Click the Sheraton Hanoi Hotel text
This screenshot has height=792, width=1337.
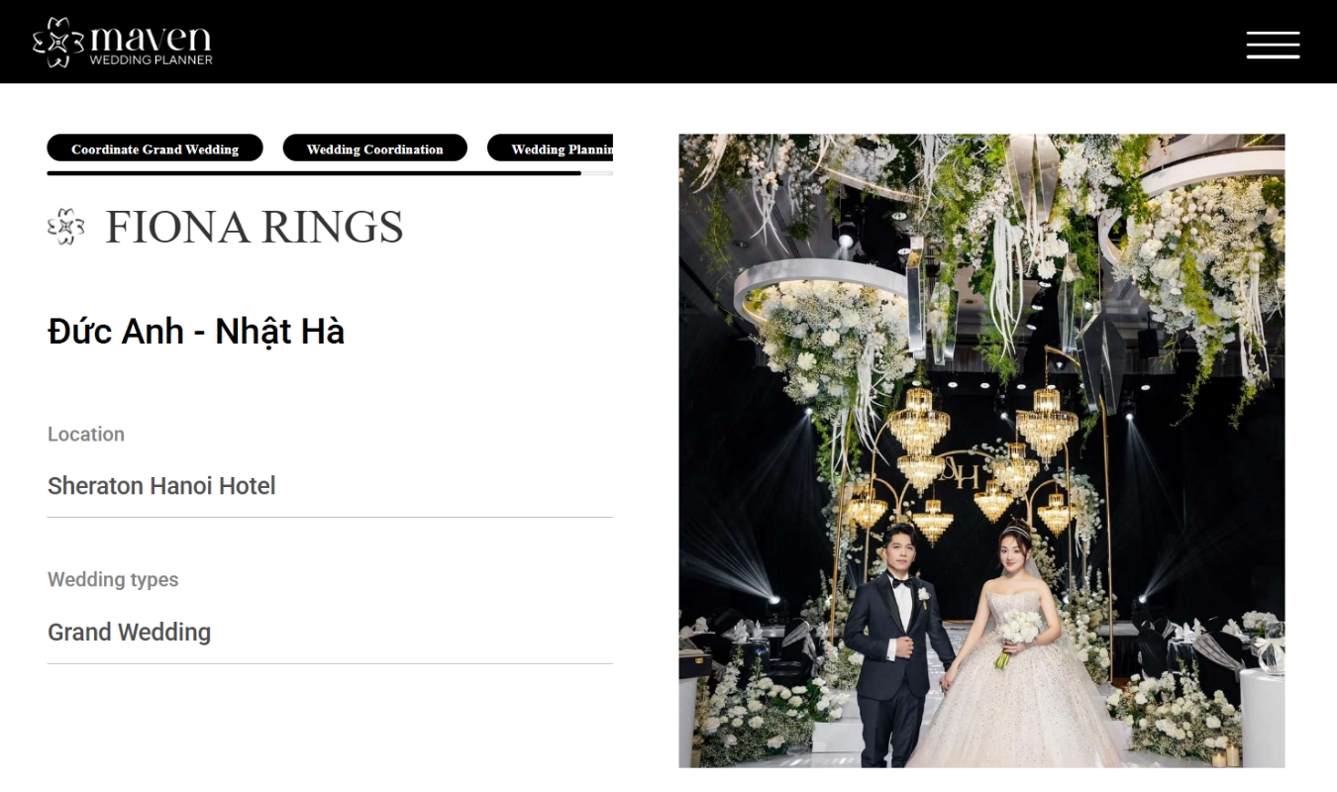click(x=161, y=486)
